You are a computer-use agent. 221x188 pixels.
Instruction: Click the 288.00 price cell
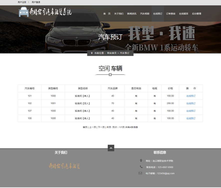(x=170, y=103)
